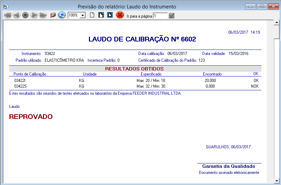This screenshot has width=281, height=185.
Task: Click calibration date '06/03/2017'
Action: click(x=177, y=54)
